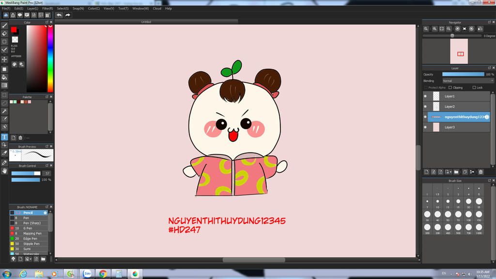Select the Text tool

point(4,137)
